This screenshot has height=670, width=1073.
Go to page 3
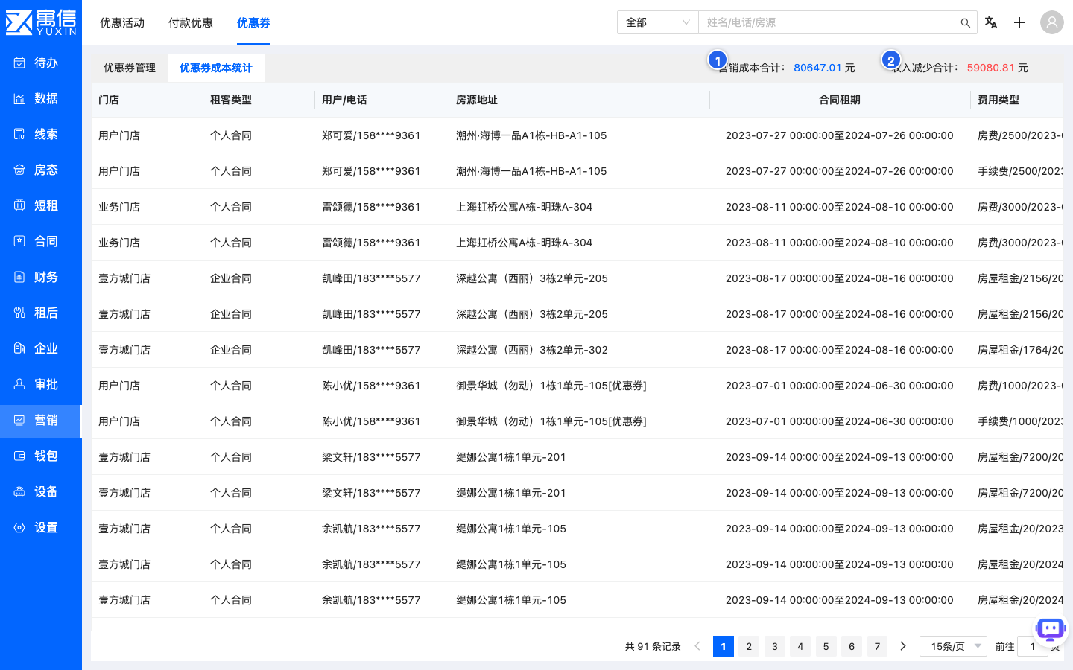[775, 646]
